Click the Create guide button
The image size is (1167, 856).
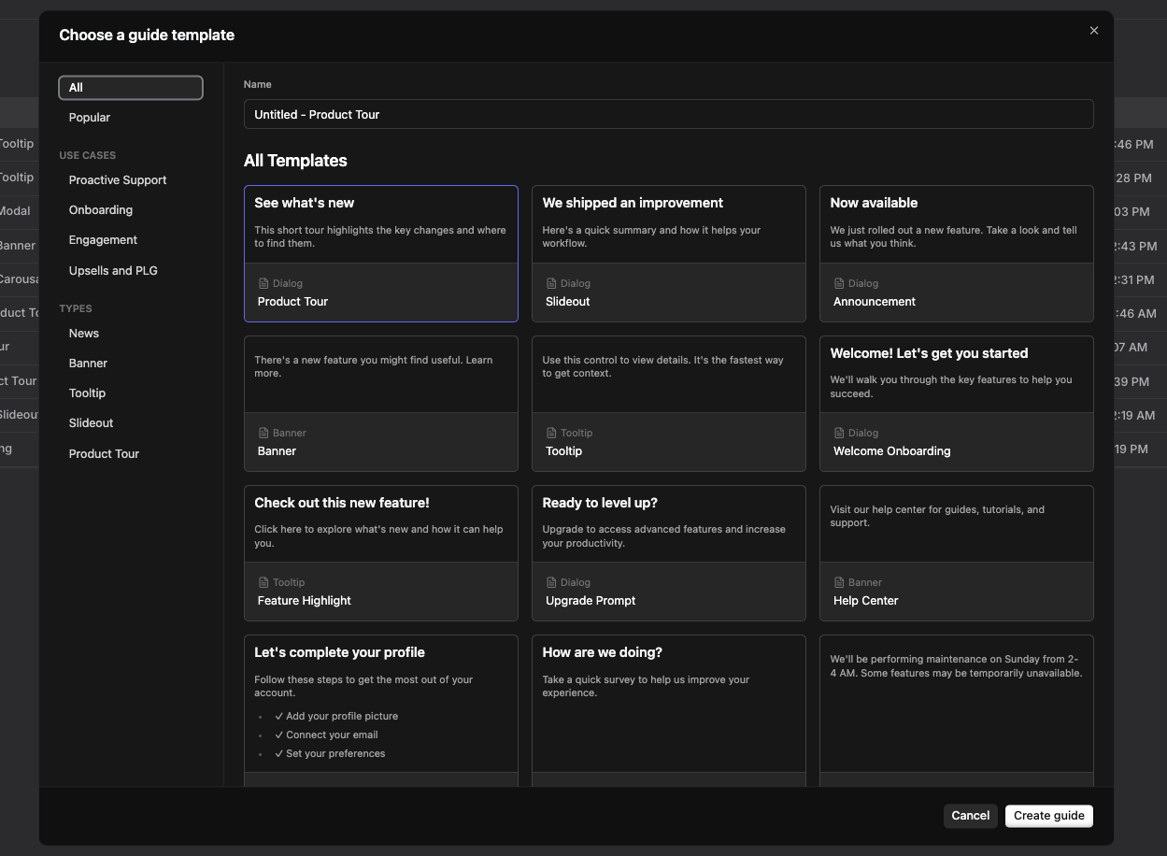click(1048, 816)
